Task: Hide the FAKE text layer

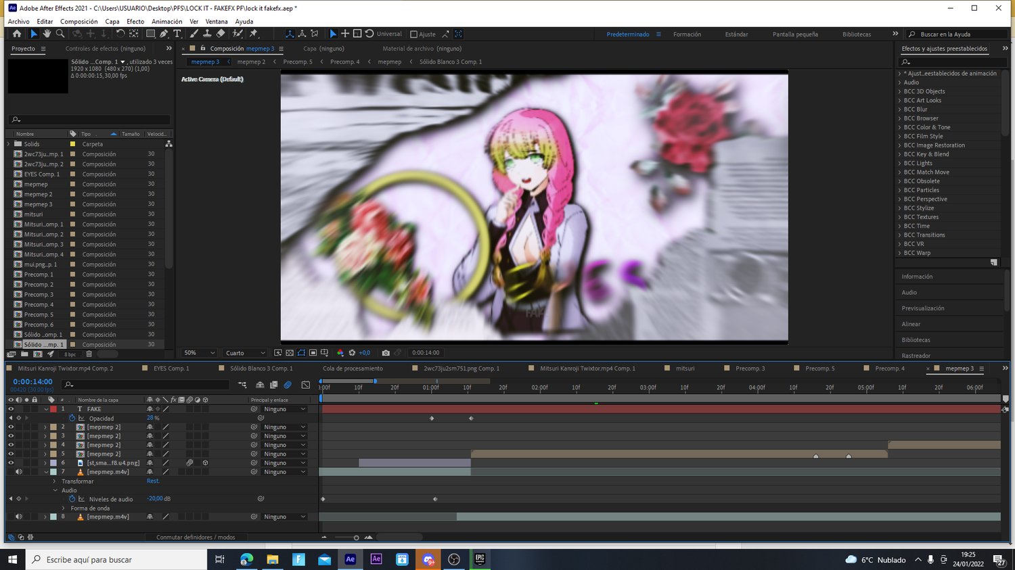Action: [11, 409]
